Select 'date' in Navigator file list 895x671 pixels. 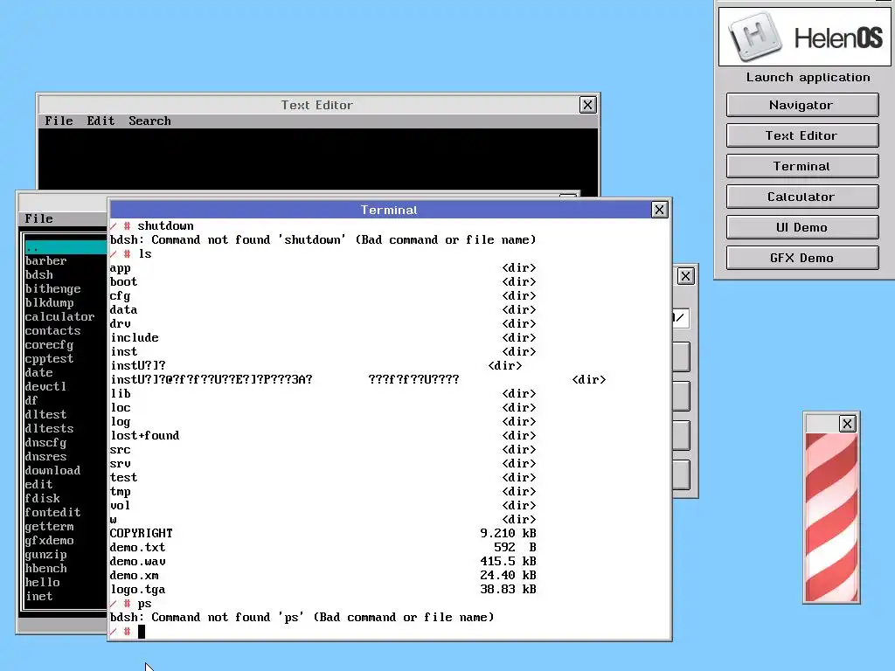(x=38, y=372)
